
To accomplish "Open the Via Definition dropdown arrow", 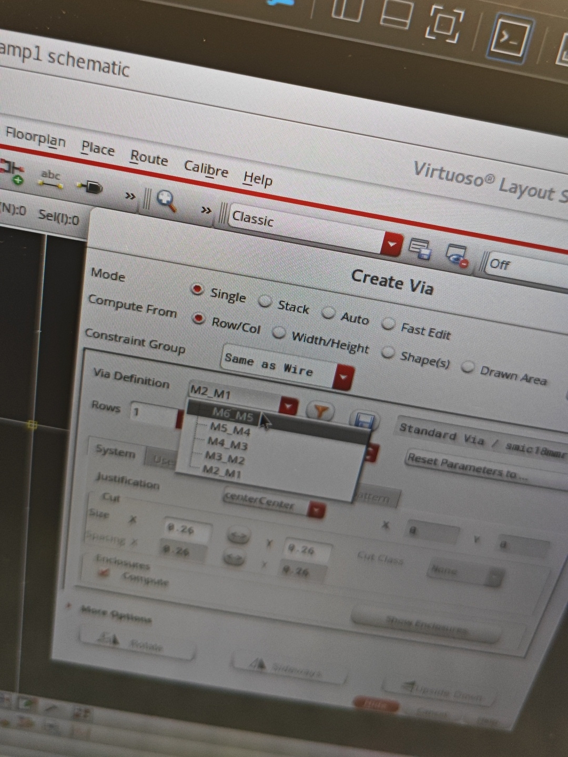I will [x=289, y=406].
